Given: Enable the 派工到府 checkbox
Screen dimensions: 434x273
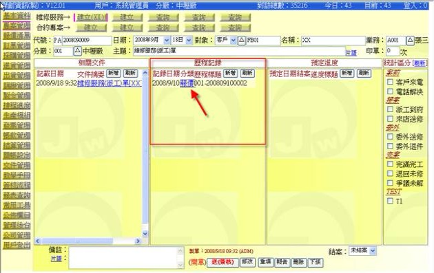Looking at the screenshot, I should (390, 109).
